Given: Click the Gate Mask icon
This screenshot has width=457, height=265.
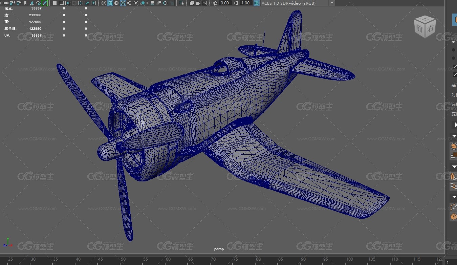Looking at the screenshot, I should click(x=74, y=3).
